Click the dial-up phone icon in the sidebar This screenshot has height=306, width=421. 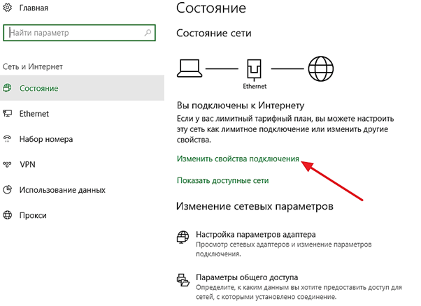coord(7,138)
